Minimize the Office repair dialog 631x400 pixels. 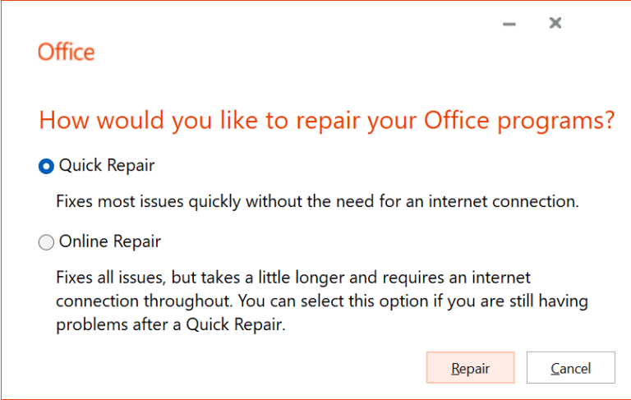pyautogui.click(x=509, y=24)
